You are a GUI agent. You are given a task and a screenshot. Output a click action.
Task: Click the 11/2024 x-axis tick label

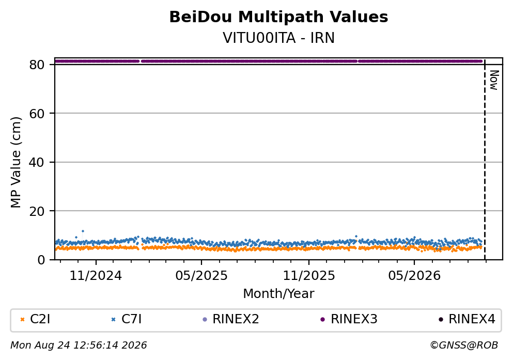96,276
